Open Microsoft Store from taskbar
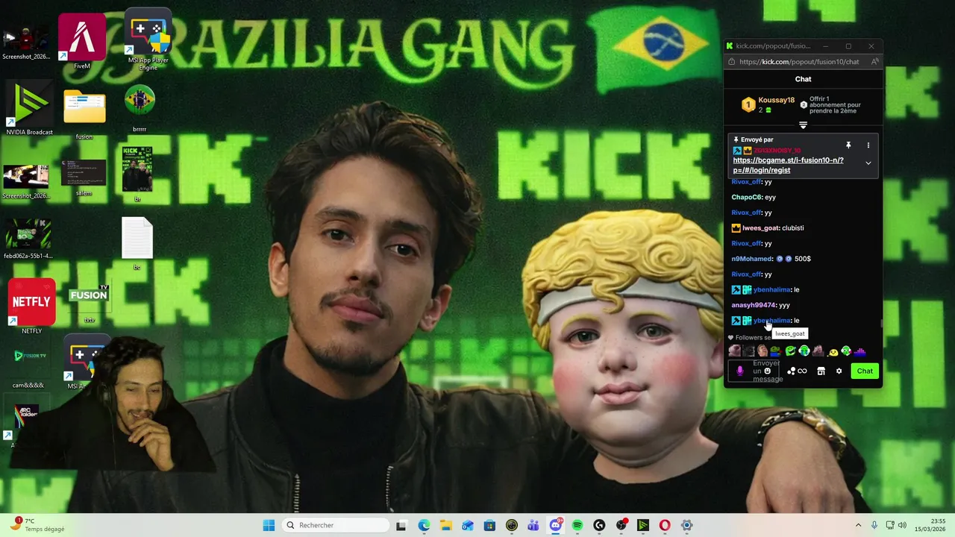Image resolution: width=955 pixels, height=537 pixels. point(489,525)
